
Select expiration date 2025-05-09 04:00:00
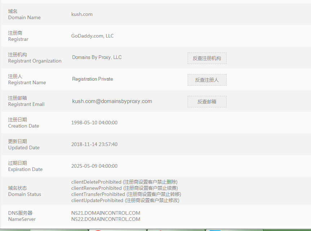tap(95, 166)
